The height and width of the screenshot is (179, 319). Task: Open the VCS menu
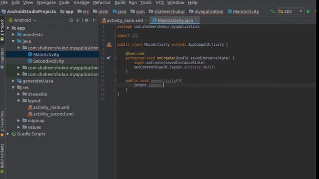[159, 2]
